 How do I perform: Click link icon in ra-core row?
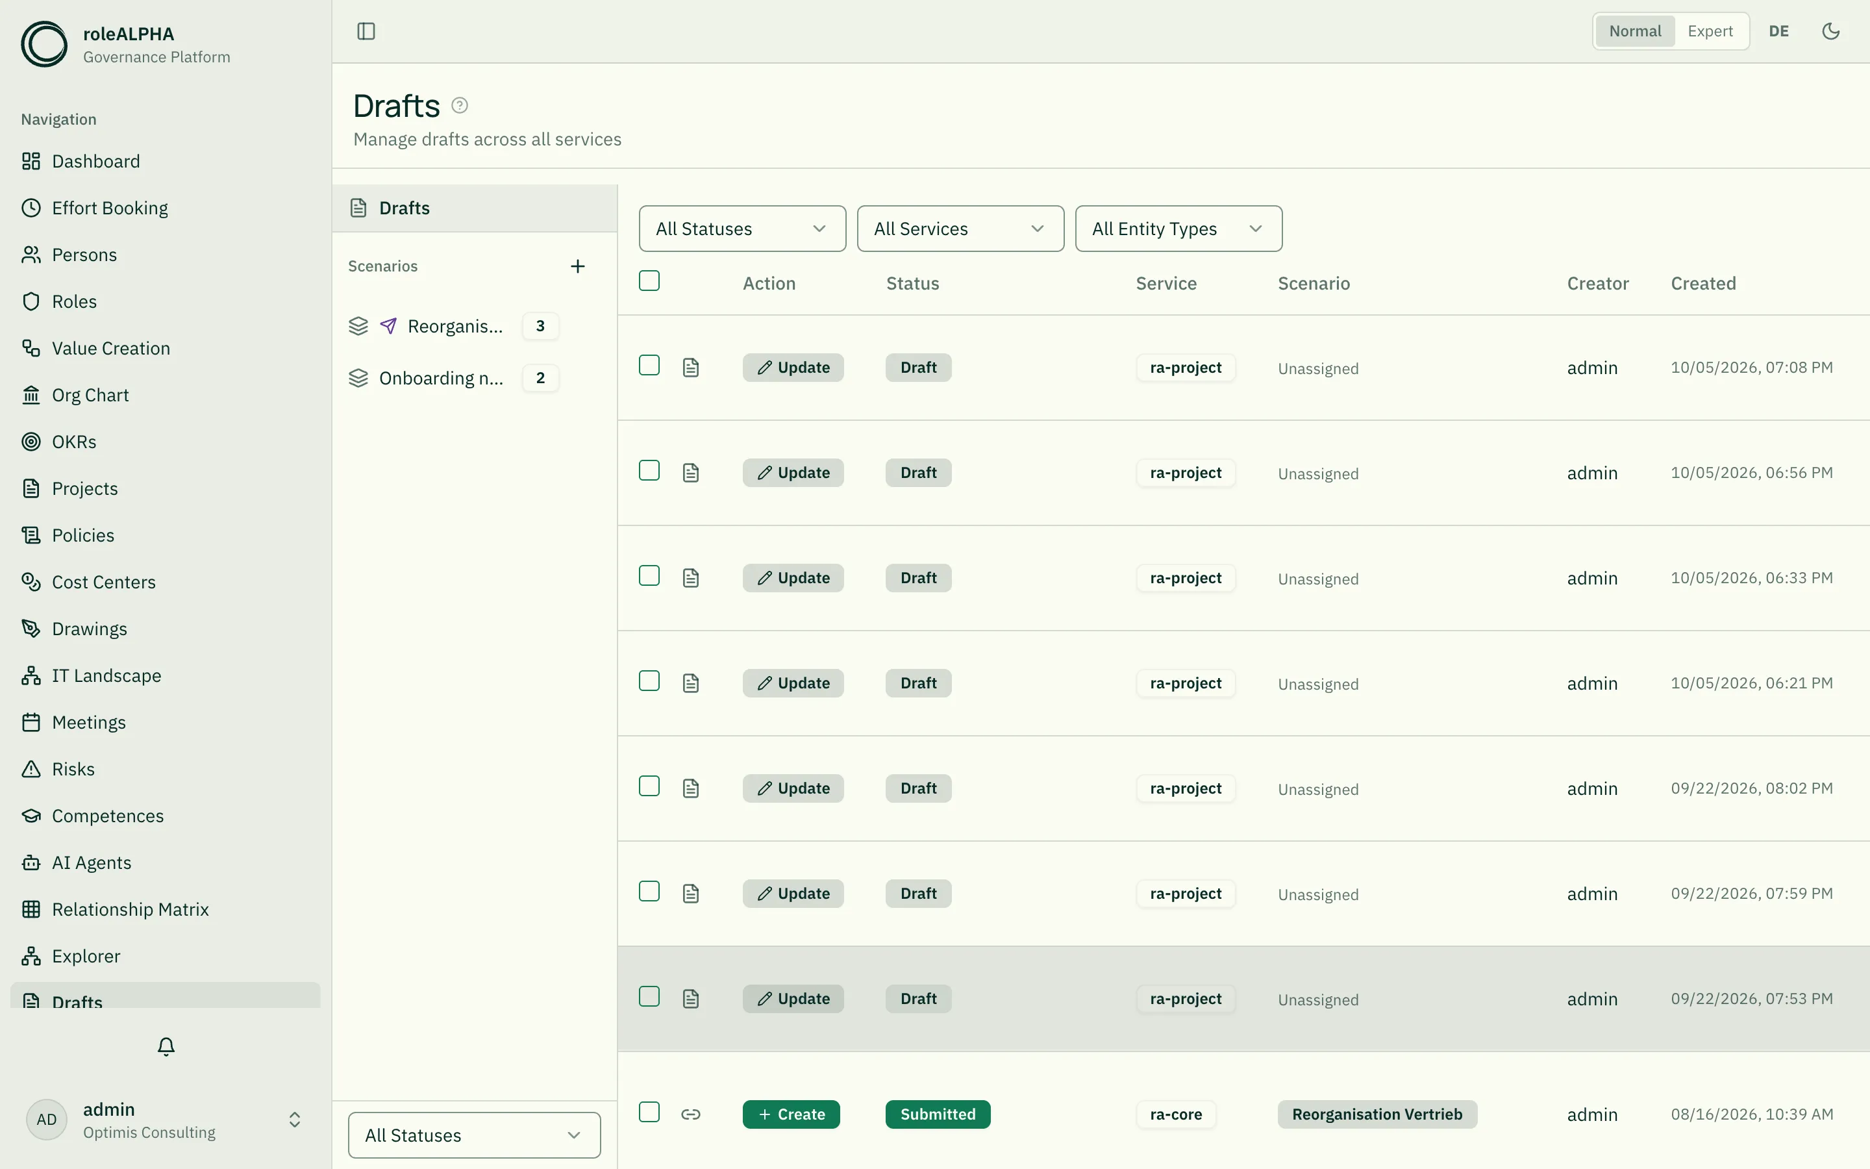coord(691,1114)
